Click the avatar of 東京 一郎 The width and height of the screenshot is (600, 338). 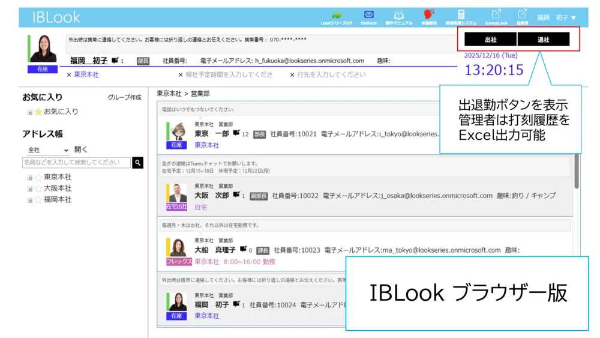pos(178,131)
